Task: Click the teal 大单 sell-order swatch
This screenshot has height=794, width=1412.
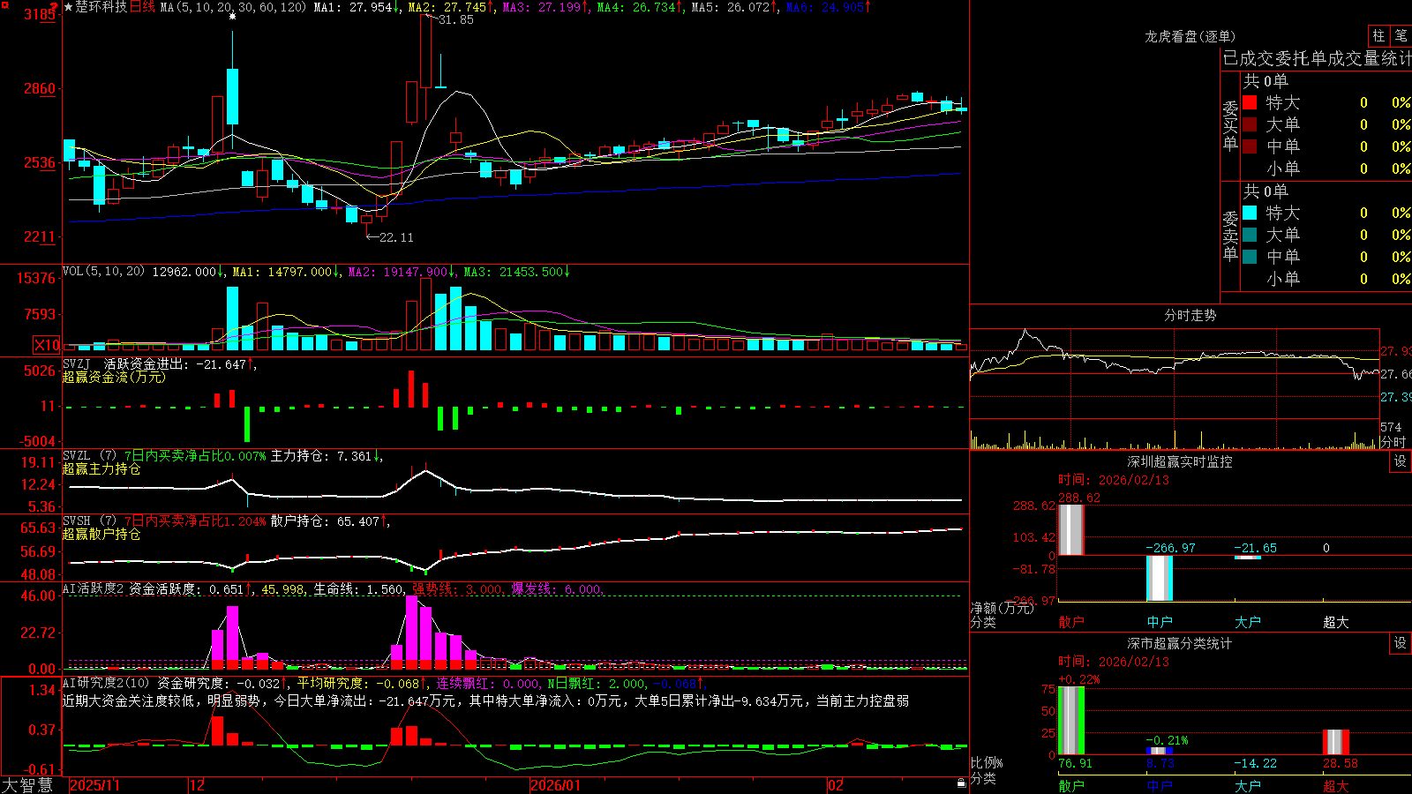Action: tap(1250, 235)
